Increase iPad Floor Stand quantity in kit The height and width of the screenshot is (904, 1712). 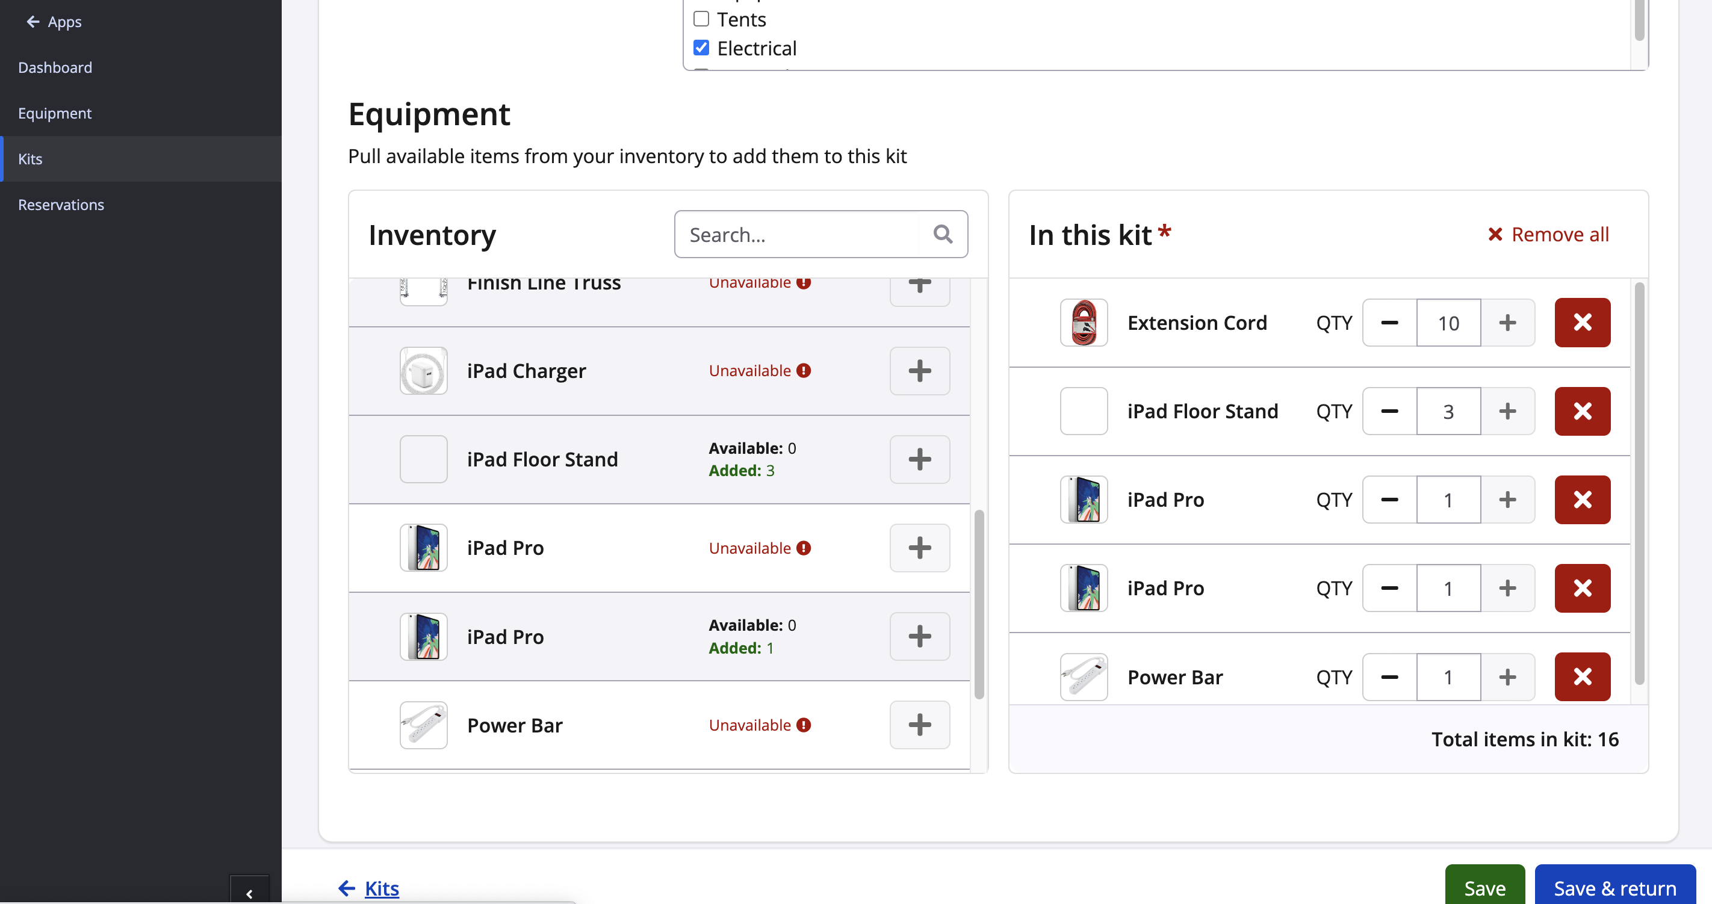pos(1508,412)
